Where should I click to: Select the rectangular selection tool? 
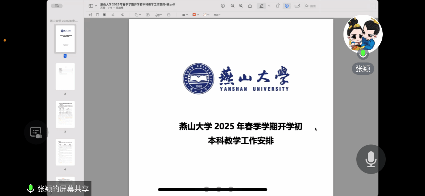pyautogui.click(x=97, y=15)
